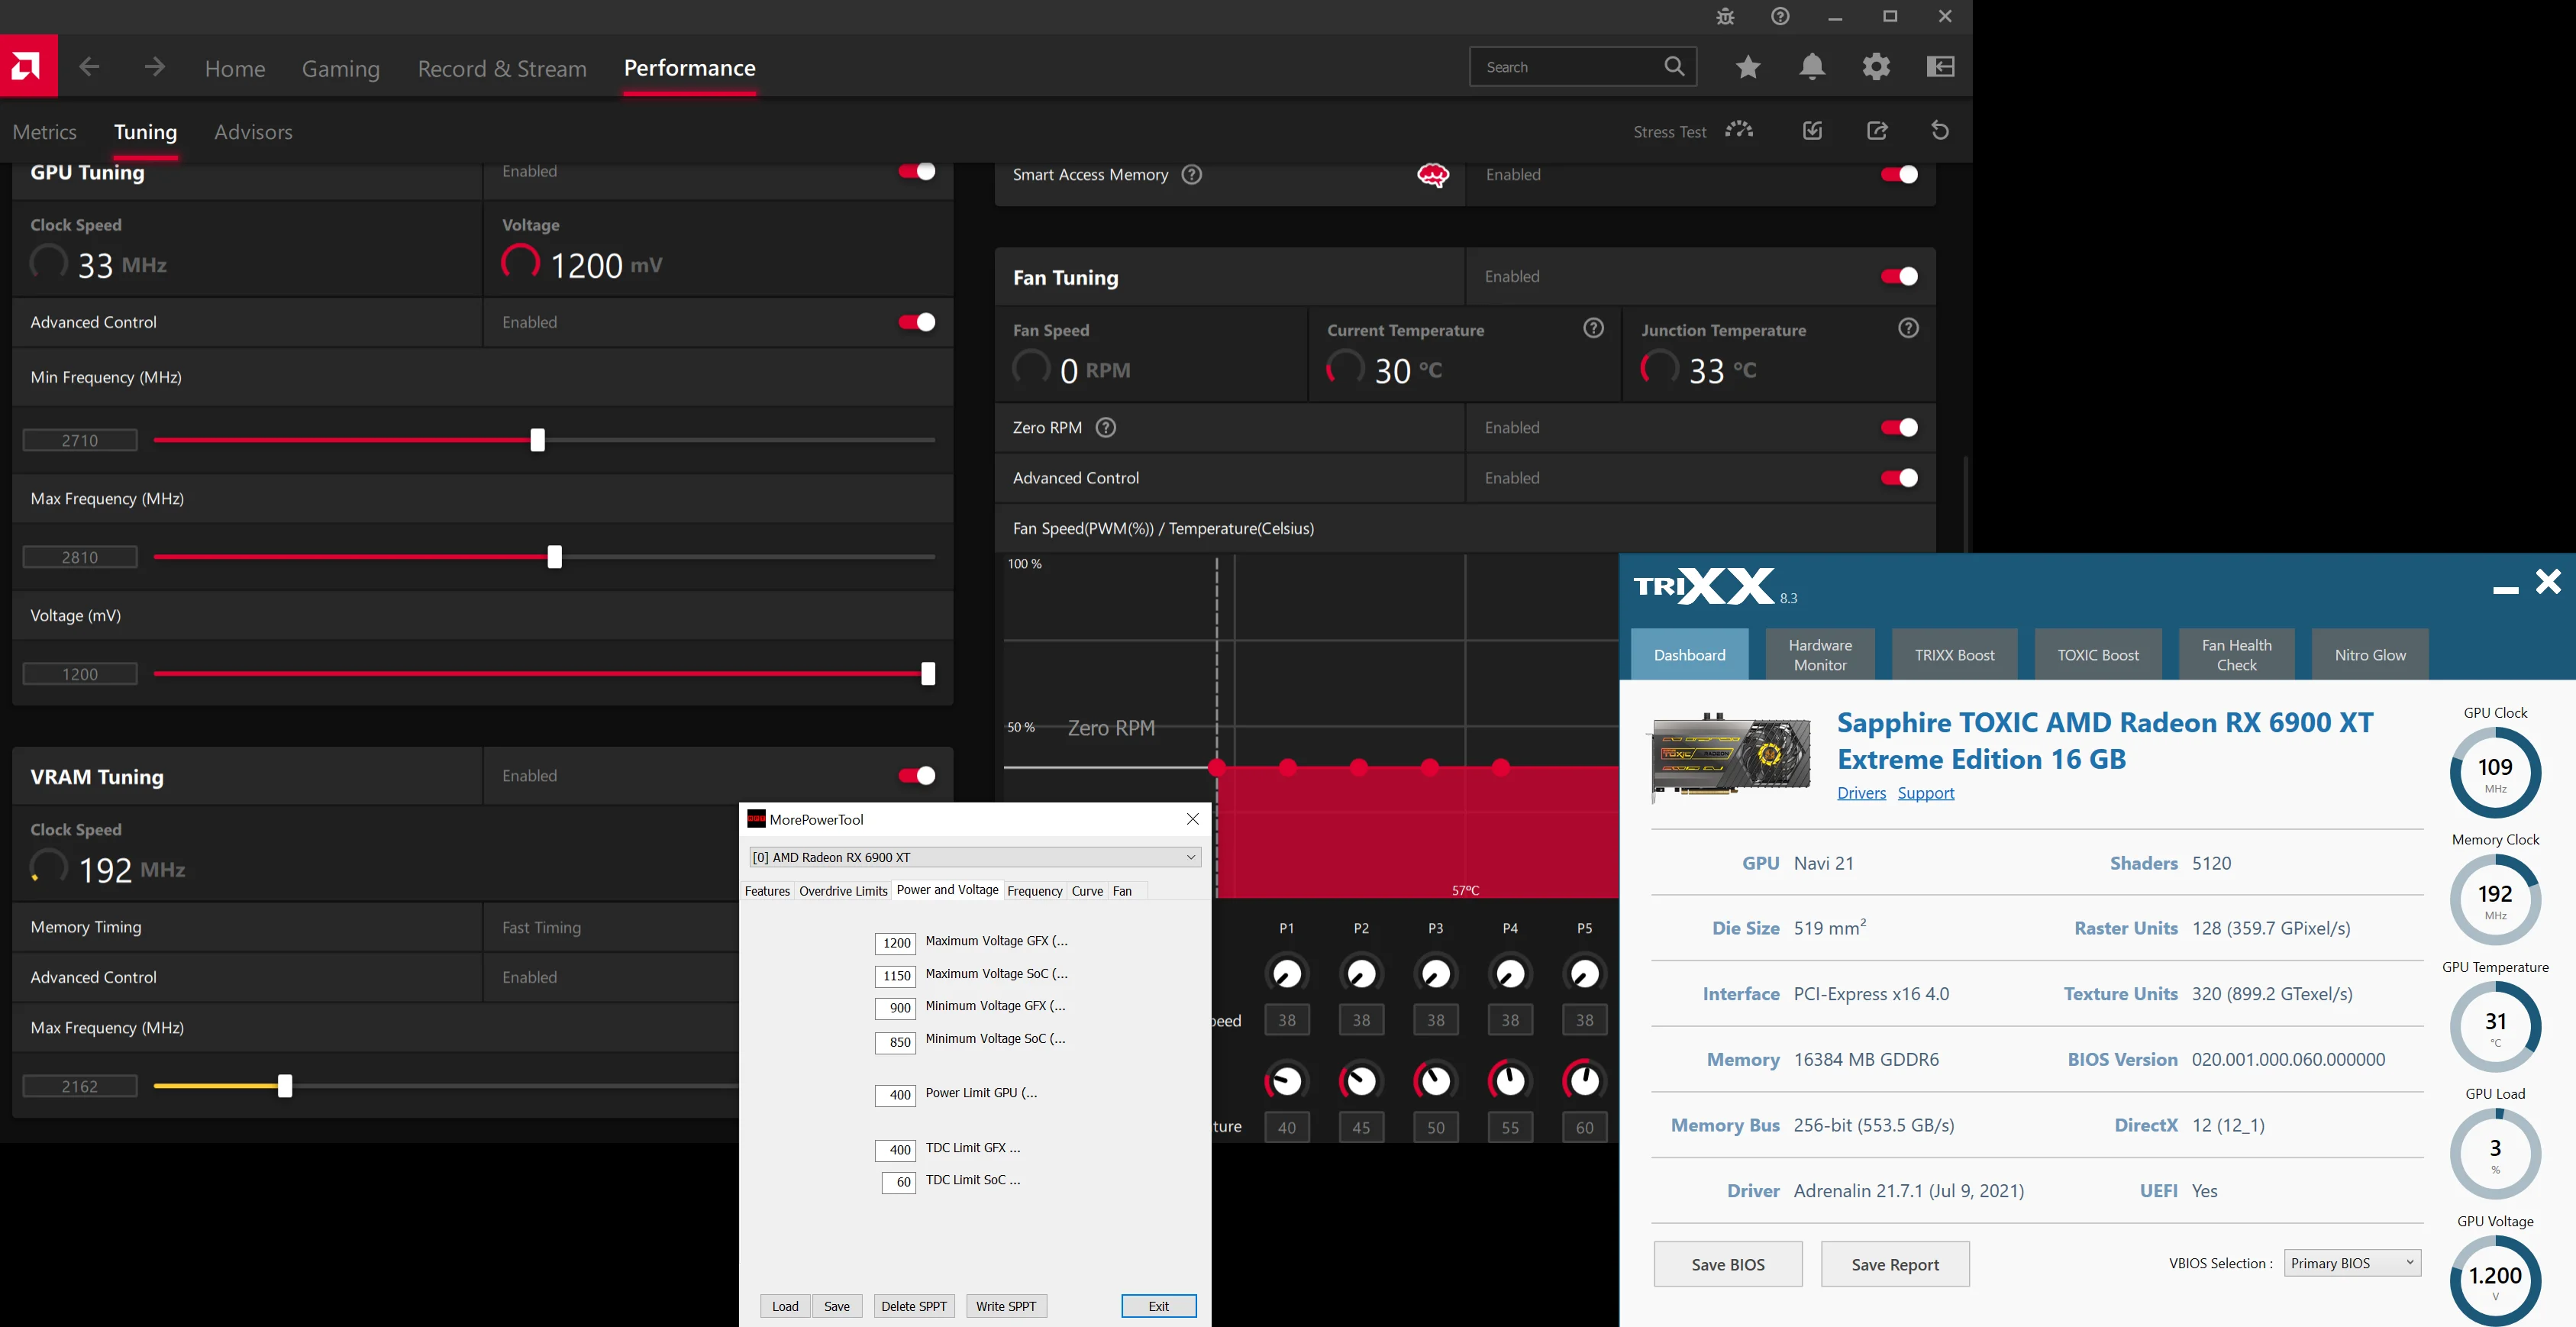The height and width of the screenshot is (1327, 2576).
Task: Click Save BIOS in TRIXX
Action: pyautogui.click(x=1728, y=1264)
